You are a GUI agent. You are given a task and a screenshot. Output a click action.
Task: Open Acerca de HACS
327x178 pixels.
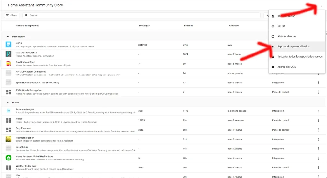click(297, 67)
